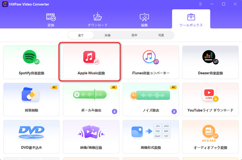Click the YouTubeライブ ダウンロード label

point(210,110)
